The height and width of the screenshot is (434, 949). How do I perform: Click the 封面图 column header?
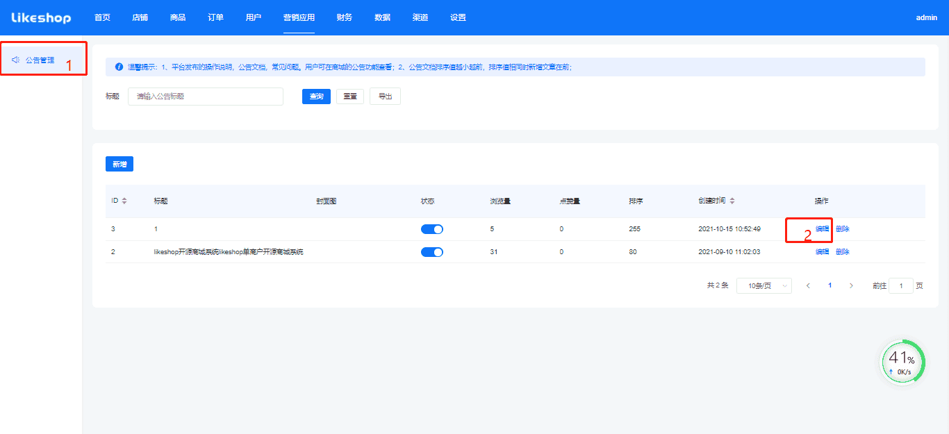click(x=327, y=201)
